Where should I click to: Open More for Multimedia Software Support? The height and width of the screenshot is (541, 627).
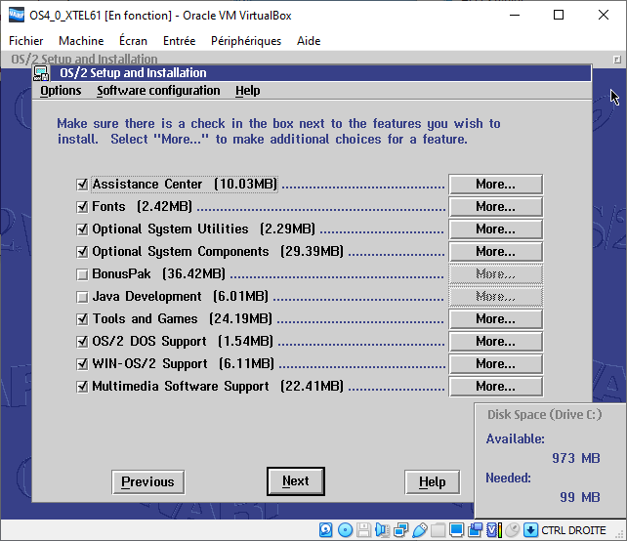tap(495, 387)
